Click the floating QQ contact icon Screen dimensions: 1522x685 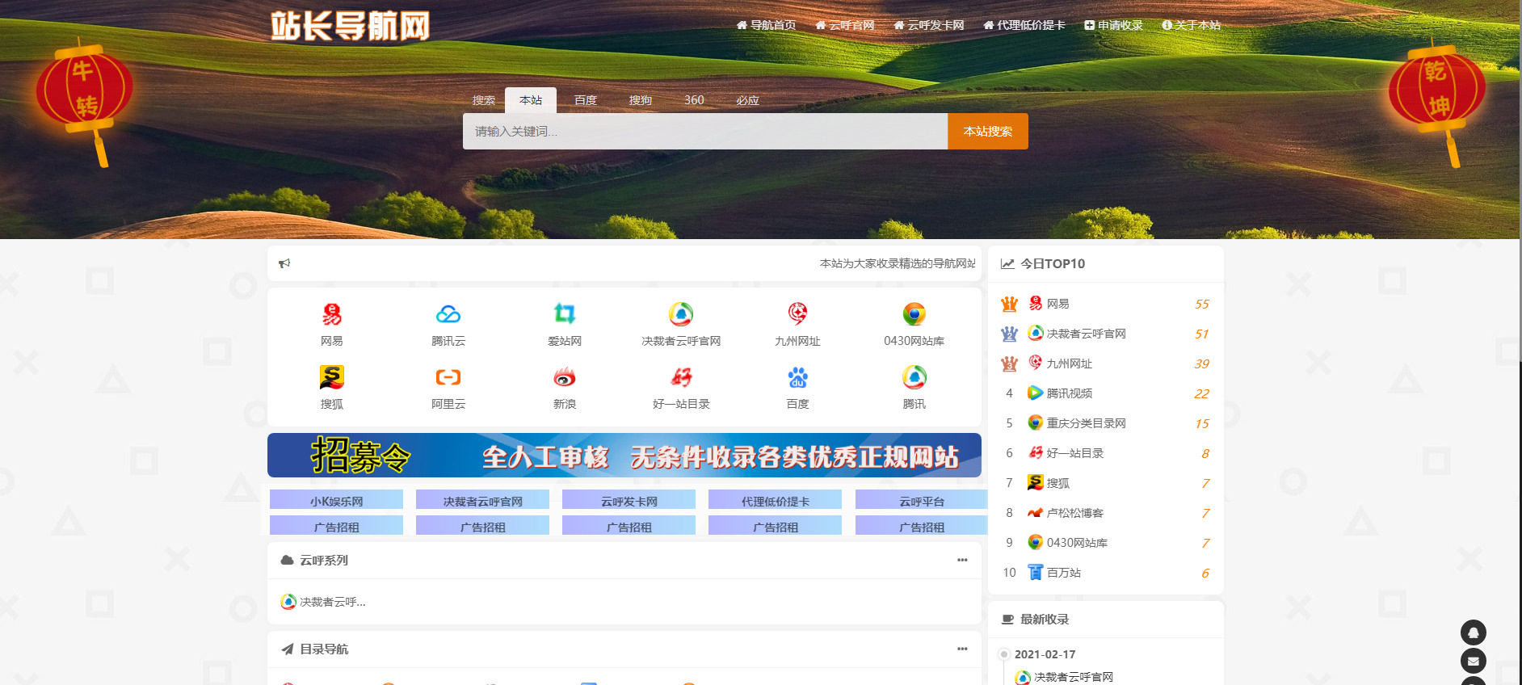click(1473, 632)
